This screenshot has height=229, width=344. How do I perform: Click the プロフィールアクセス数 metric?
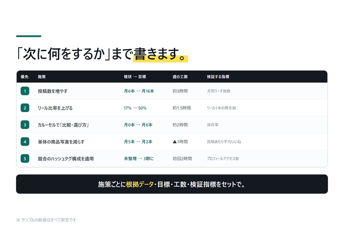[x=223, y=159]
